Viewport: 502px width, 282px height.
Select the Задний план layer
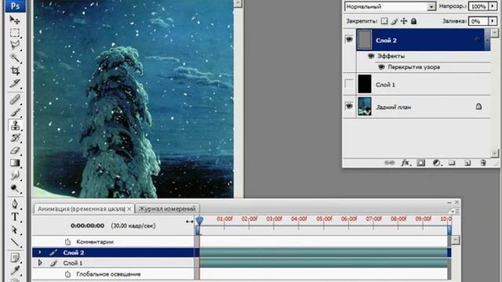coord(424,107)
